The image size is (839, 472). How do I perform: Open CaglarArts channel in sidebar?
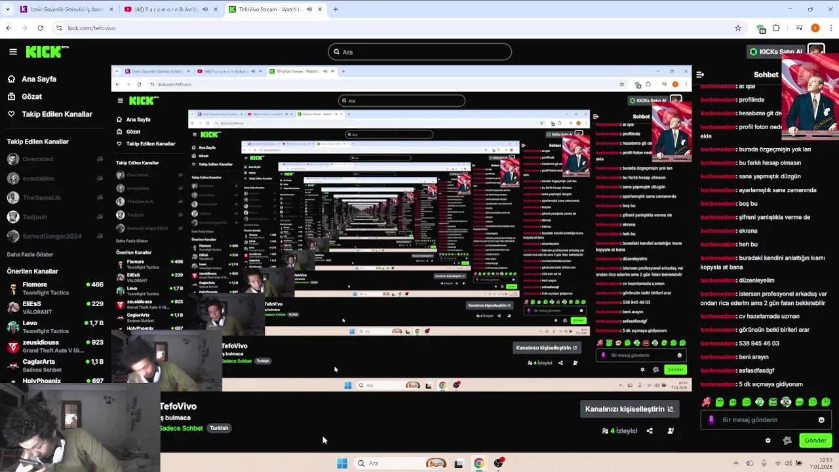[56, 365]
